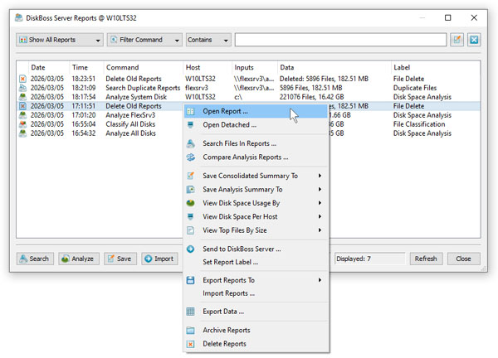The image size is (498, 358).
Task: Click the 'flexsrv3' host cell
Action: pyautogui.click(x=197, y=88)
